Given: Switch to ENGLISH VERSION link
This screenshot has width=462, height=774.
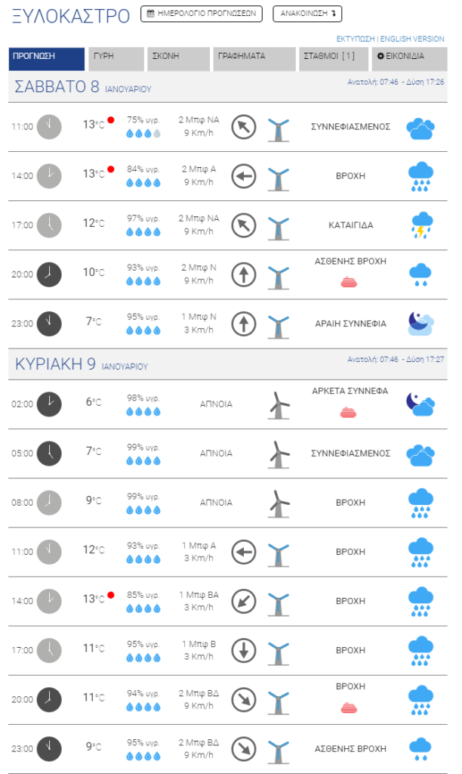Looking at the screenshot, I should click(412, 39).
